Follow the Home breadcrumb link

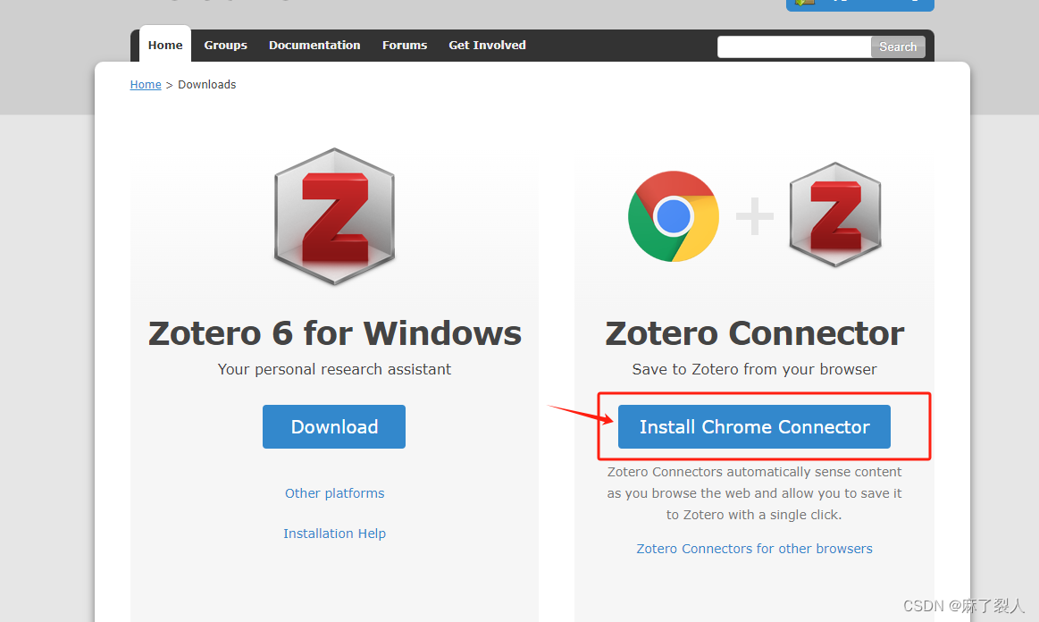(146, 84)
